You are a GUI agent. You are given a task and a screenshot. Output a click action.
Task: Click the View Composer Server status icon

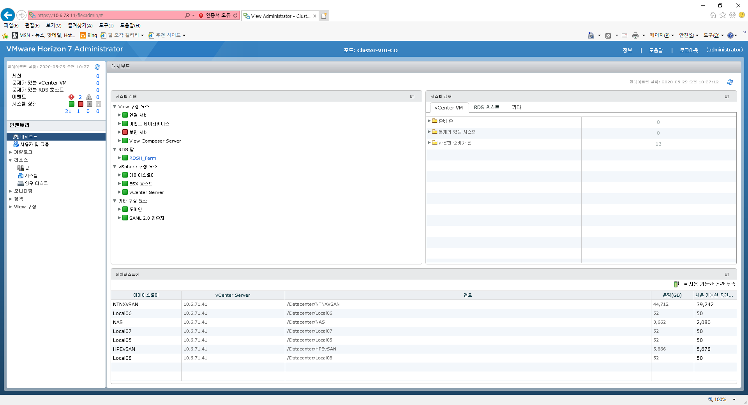(125, 141)
